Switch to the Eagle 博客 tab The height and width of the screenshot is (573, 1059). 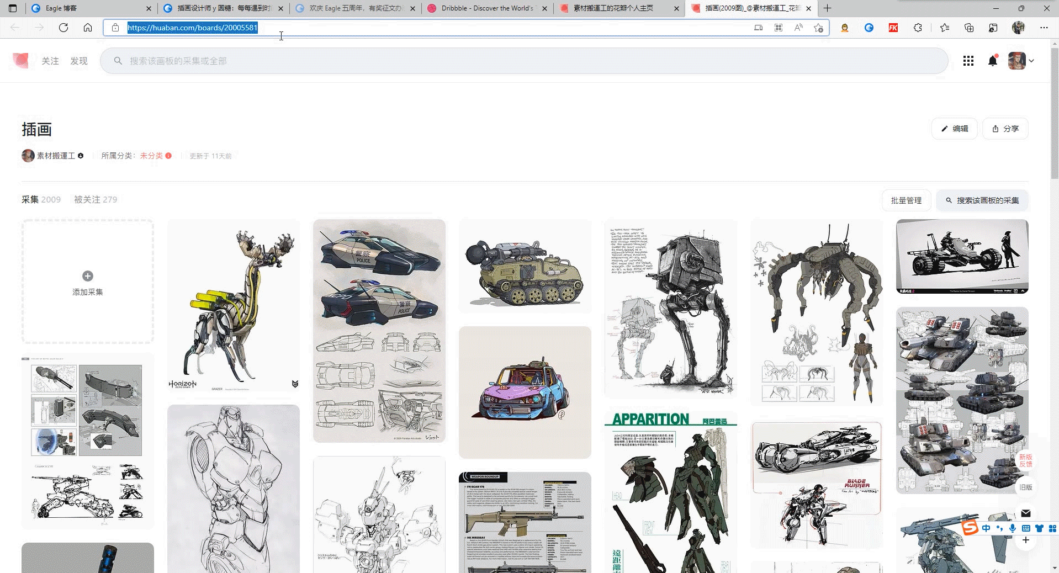click(x=91, y=8)
